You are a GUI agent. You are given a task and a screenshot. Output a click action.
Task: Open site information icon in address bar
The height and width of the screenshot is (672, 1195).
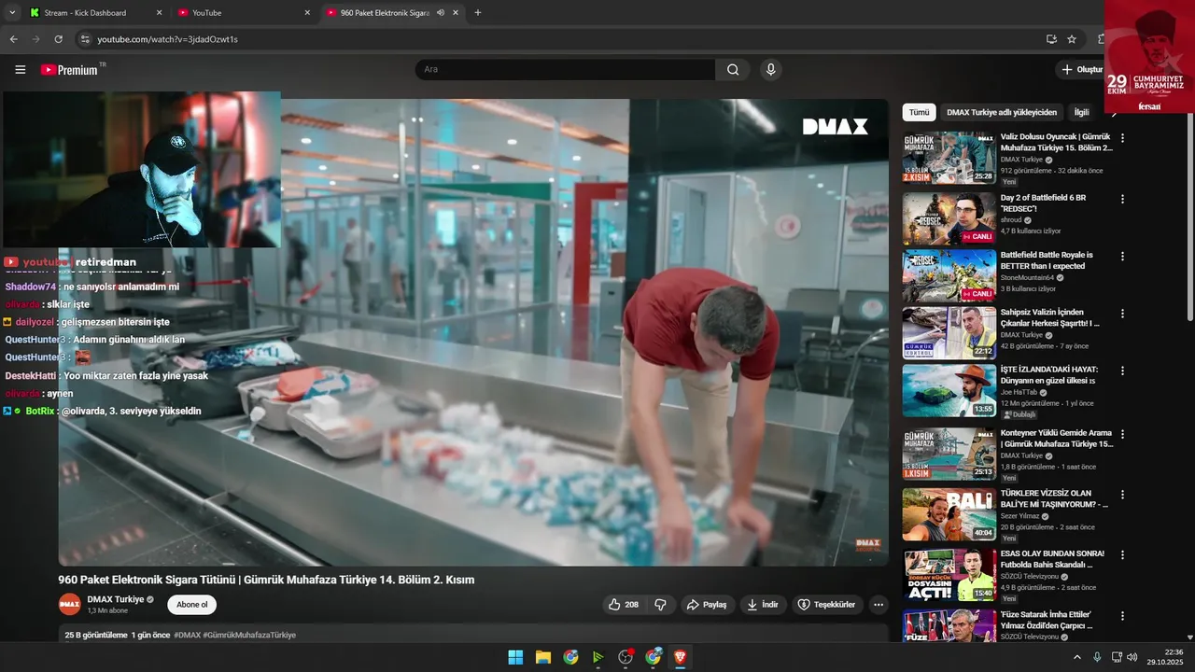(x=85, y=39)
